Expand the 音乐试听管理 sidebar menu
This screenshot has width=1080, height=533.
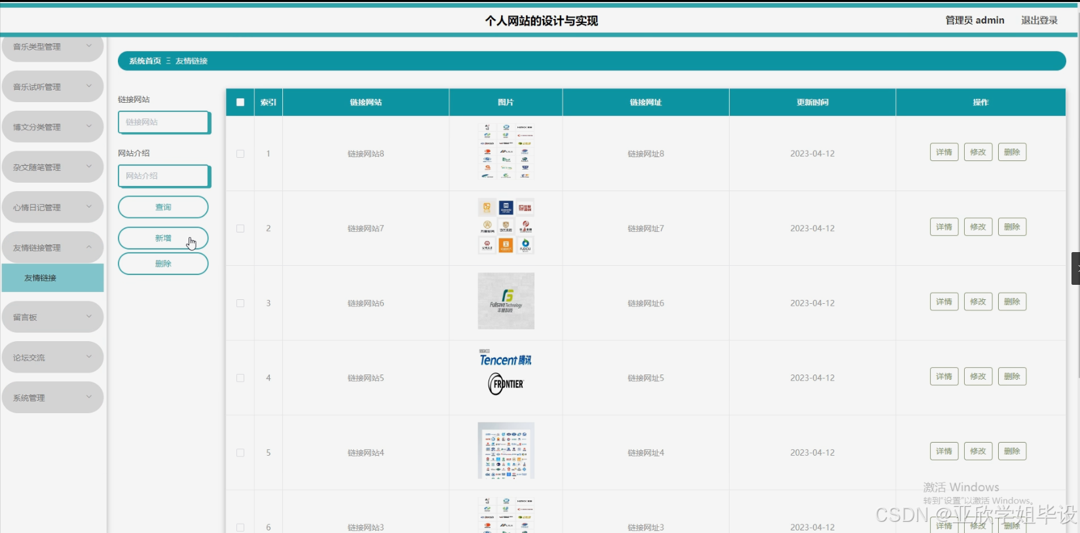53,86
